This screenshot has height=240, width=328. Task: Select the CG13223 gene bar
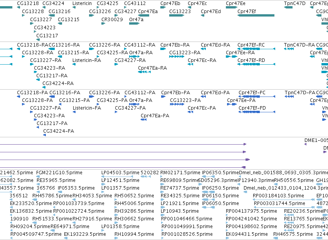coord(177,15)
